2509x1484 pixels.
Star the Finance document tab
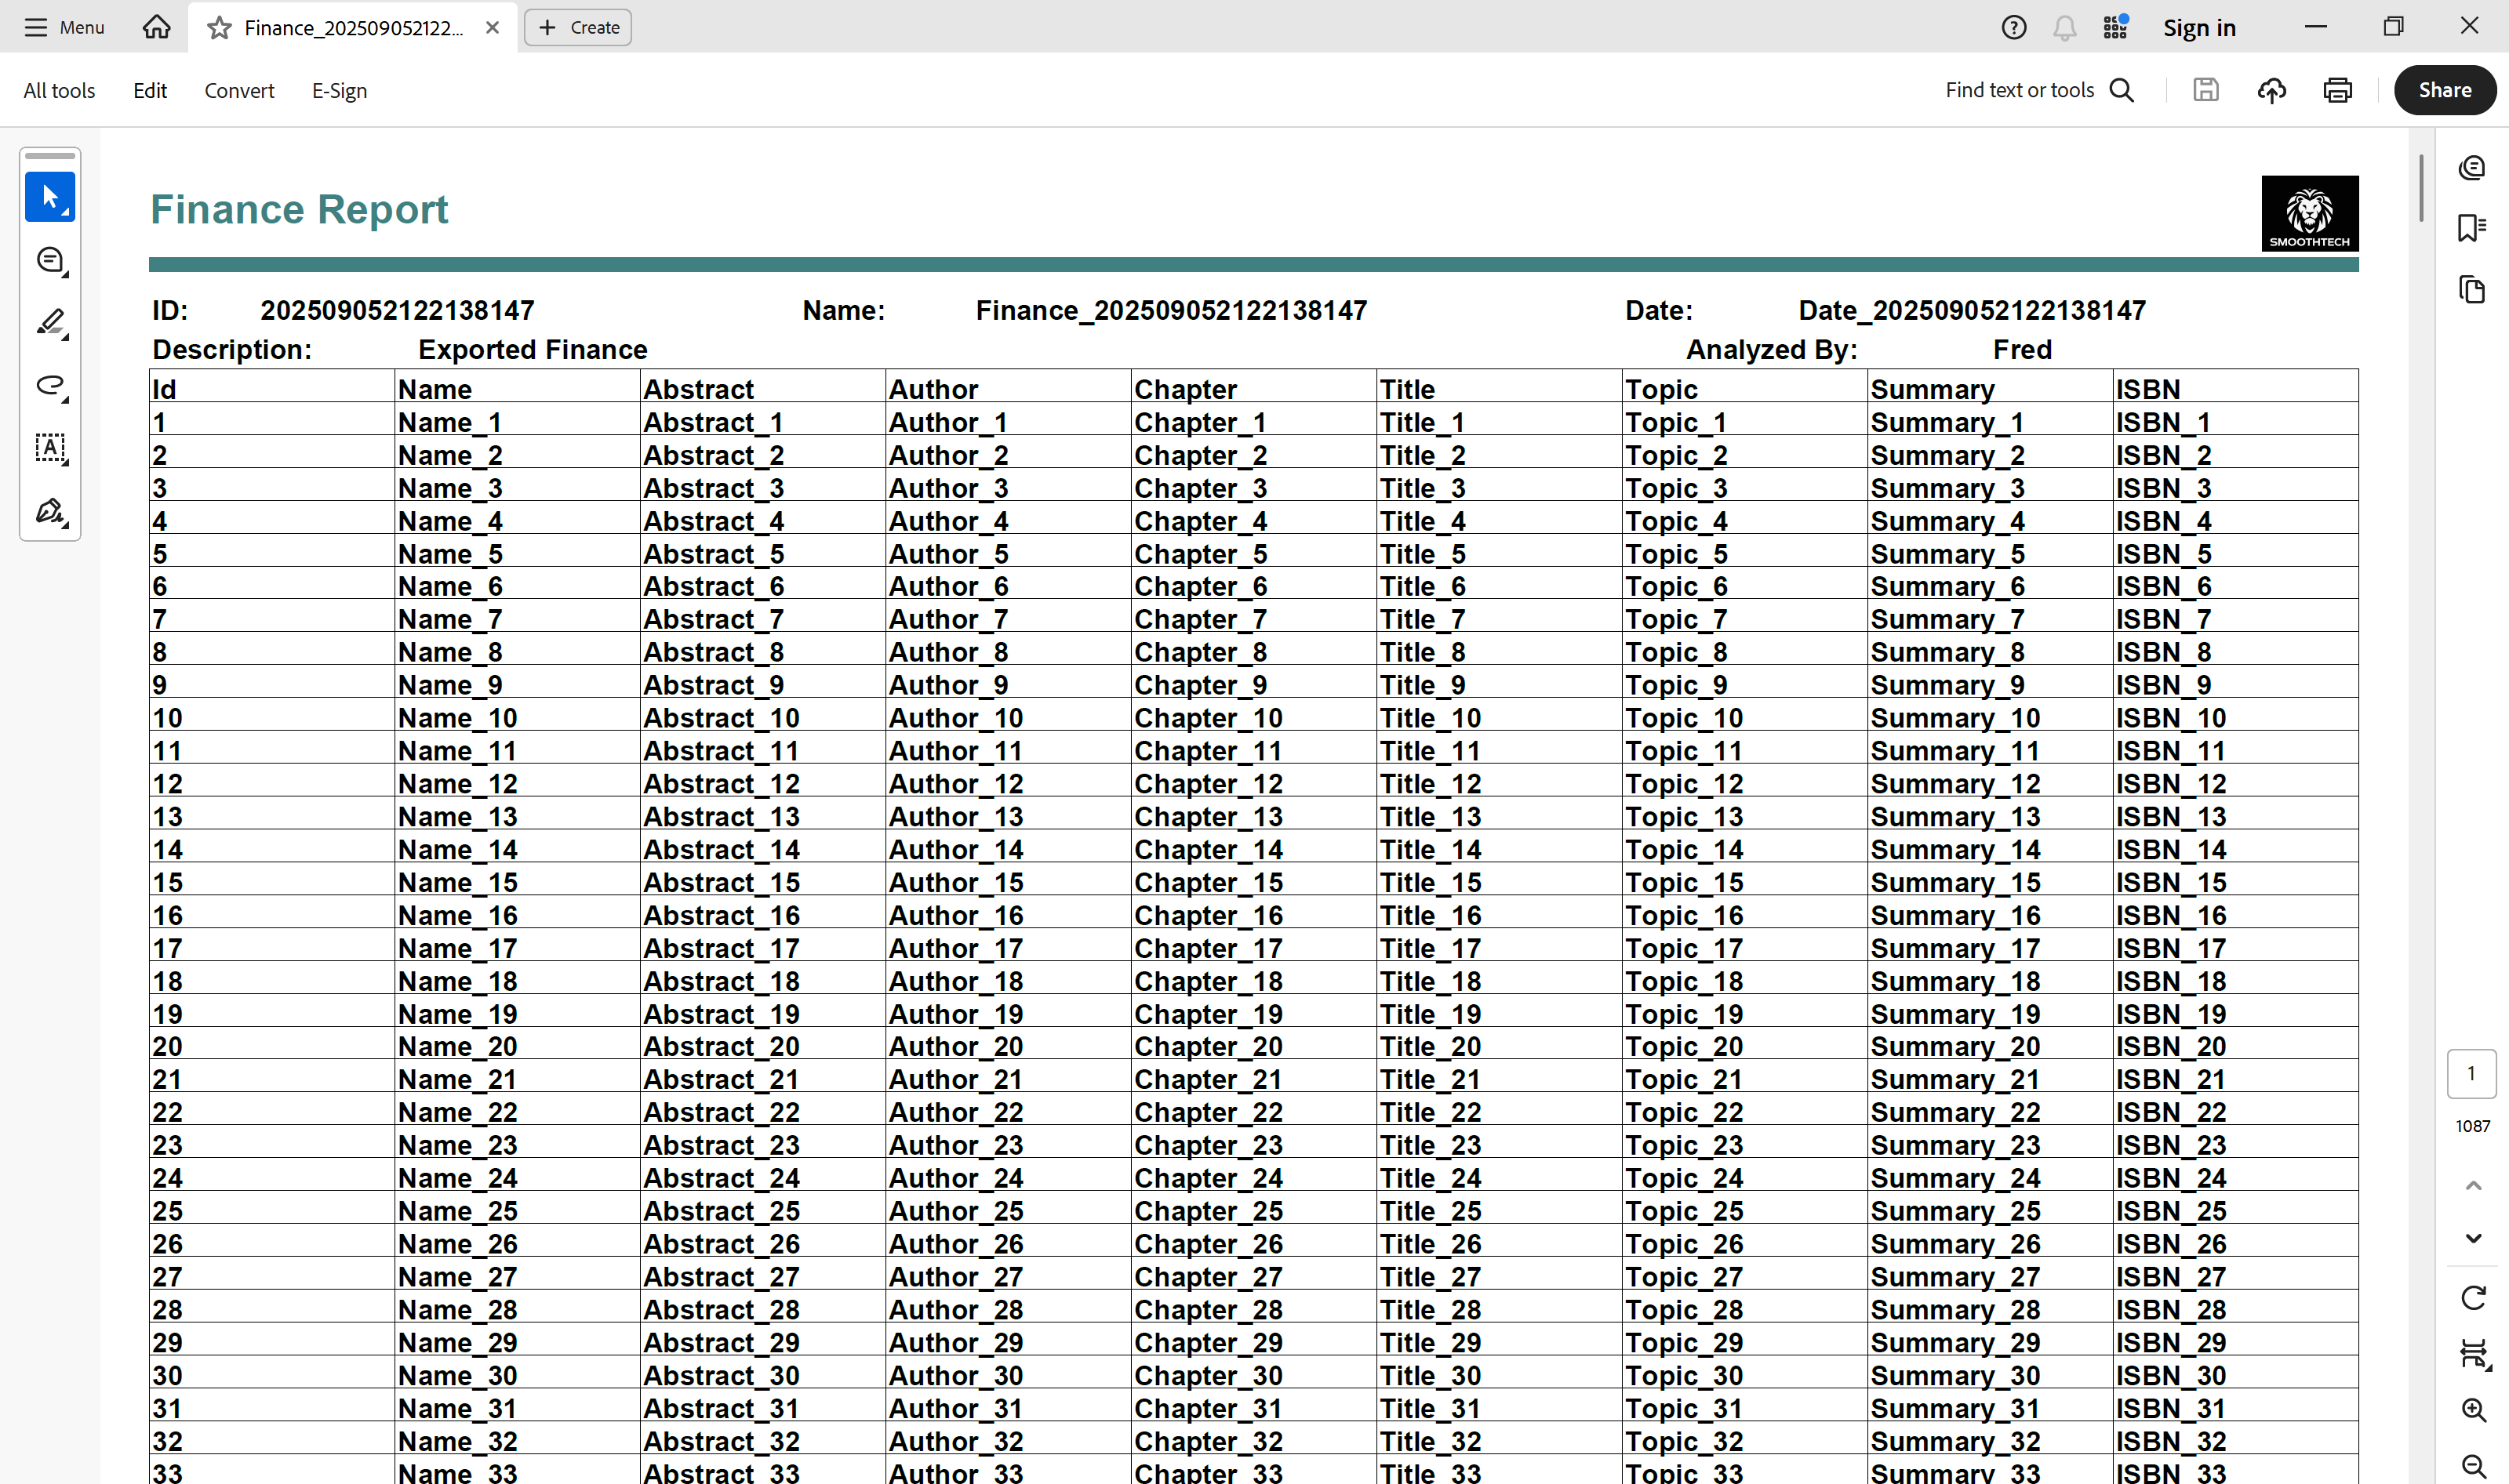click(x=218, y=28)
